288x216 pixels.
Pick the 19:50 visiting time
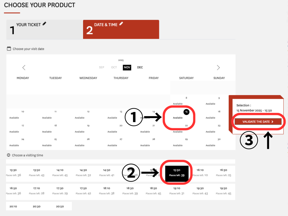tap(223, 191)
